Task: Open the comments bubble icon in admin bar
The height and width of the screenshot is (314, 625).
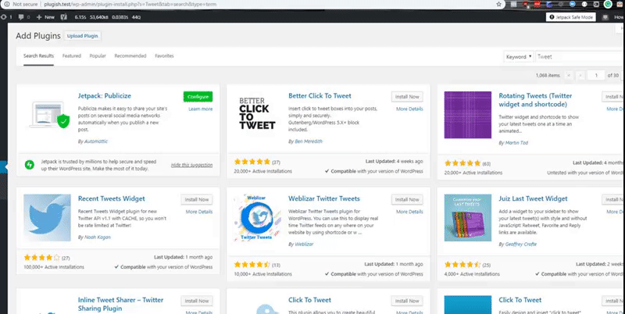Action: pos(21,17)
